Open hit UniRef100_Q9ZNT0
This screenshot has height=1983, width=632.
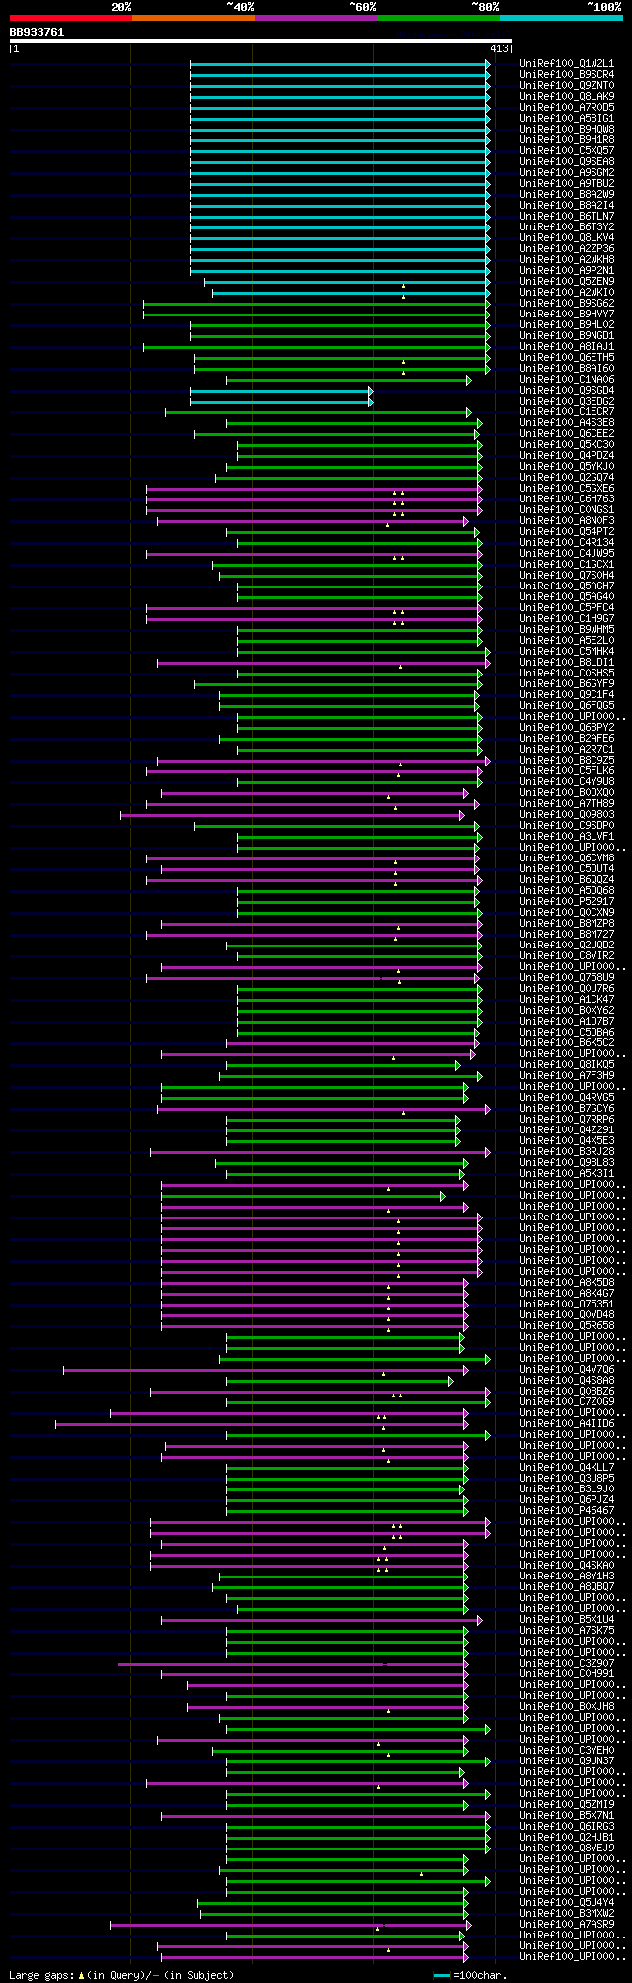pos(567,85)
